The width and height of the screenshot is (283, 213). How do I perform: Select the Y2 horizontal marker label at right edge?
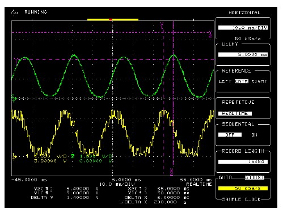tap(210, 34)
